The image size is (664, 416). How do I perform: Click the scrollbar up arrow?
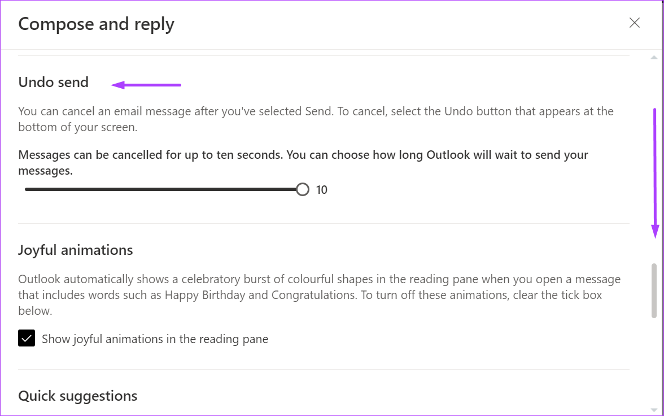[654, 58]
